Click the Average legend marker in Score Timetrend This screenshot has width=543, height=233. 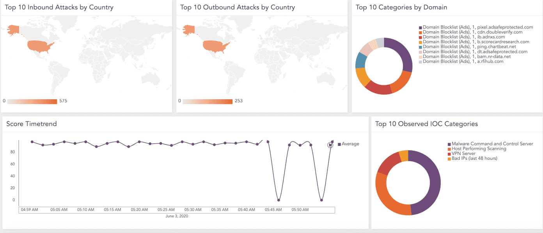[339, 144]
